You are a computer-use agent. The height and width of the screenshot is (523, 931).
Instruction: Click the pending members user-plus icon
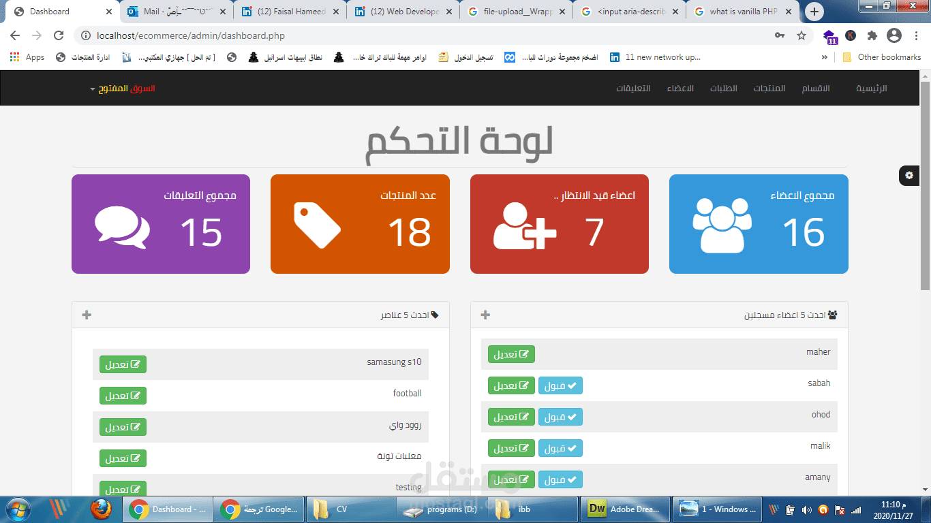coord(525,227)
